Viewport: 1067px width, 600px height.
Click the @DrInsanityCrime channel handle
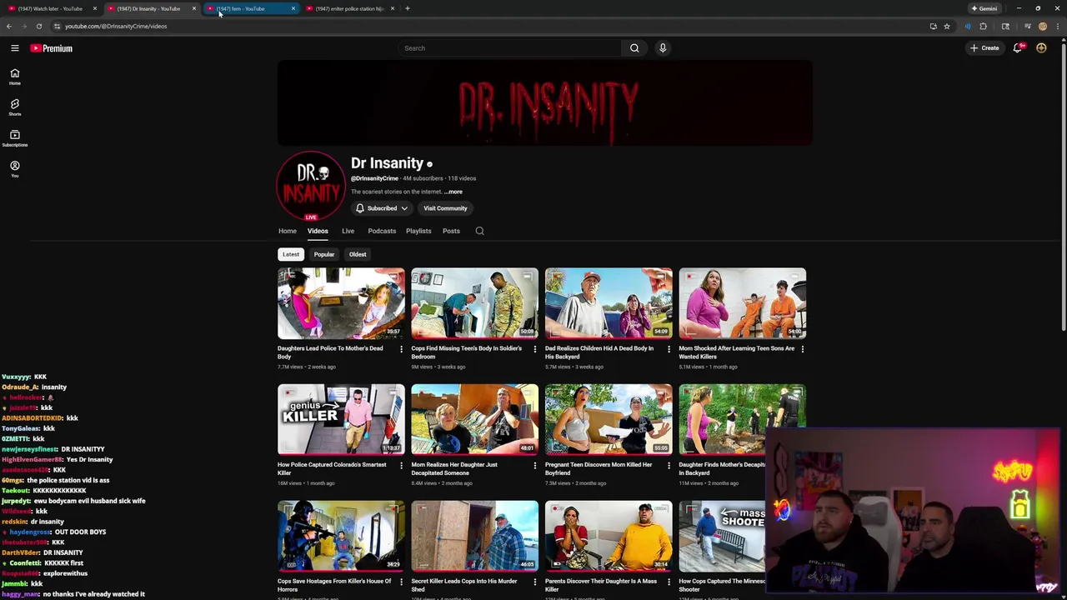[374, 178]
